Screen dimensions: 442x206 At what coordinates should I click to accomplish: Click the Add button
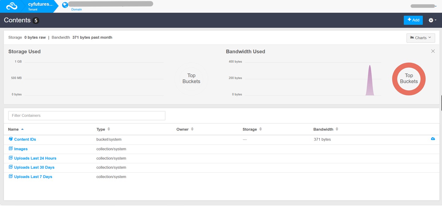[413, 20]
